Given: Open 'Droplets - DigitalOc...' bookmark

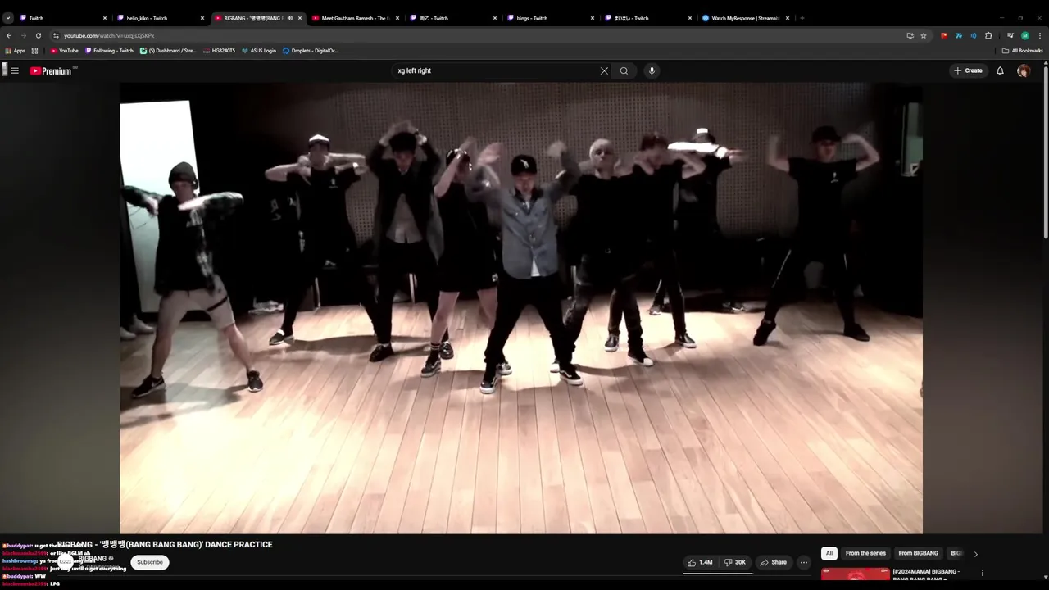Looking at the screenshot, I should coord(311,51).
